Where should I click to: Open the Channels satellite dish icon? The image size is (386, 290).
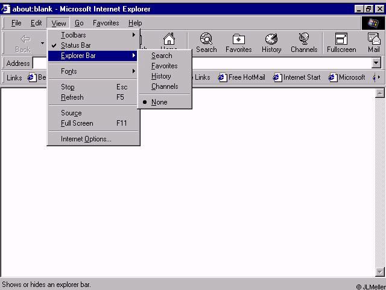304,39
